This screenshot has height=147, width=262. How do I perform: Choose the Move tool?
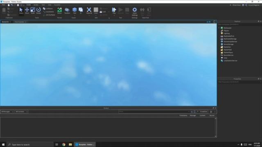coord(27,10)
